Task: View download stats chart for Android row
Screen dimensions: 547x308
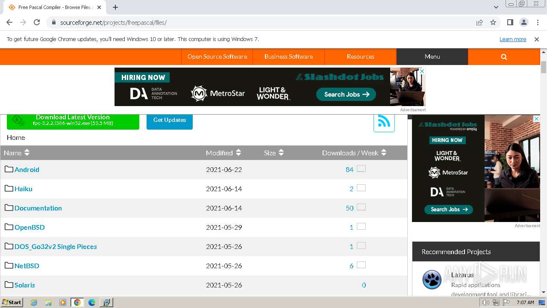Action: 361,169
